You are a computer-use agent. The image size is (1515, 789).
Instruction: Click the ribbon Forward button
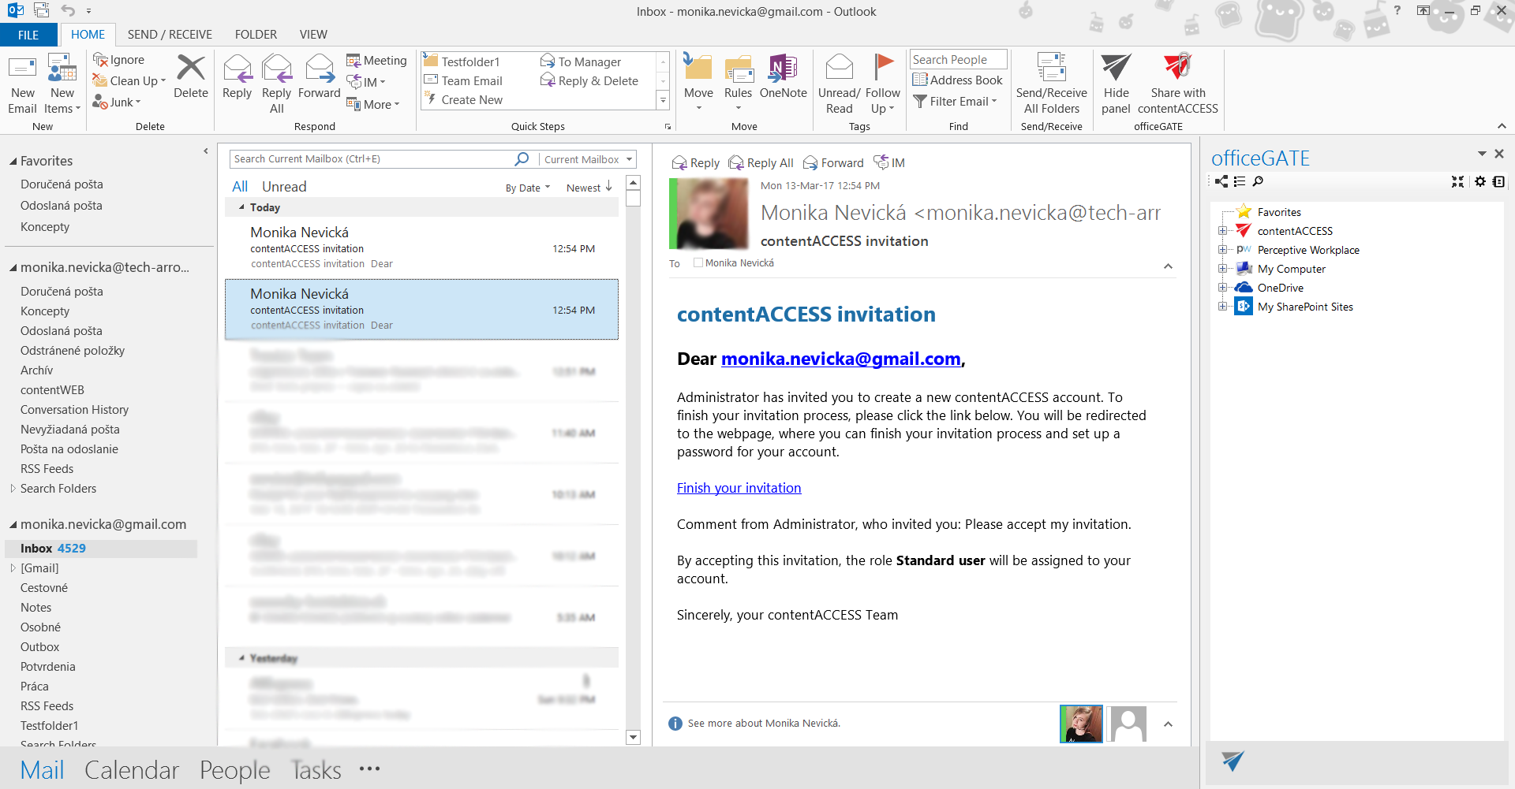(x=319, y=76)
